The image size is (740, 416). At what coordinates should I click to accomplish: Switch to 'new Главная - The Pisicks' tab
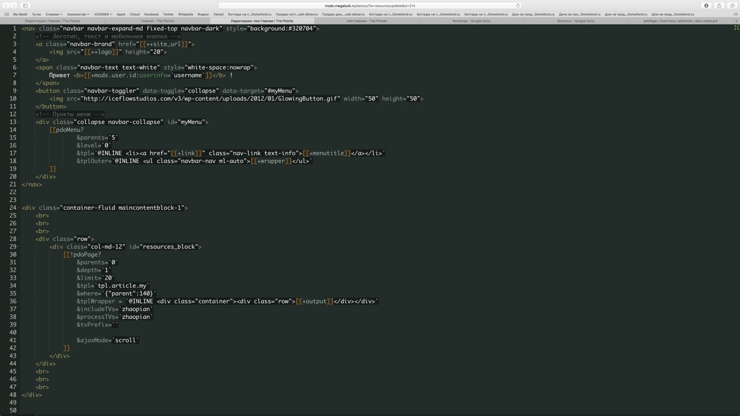367,21
